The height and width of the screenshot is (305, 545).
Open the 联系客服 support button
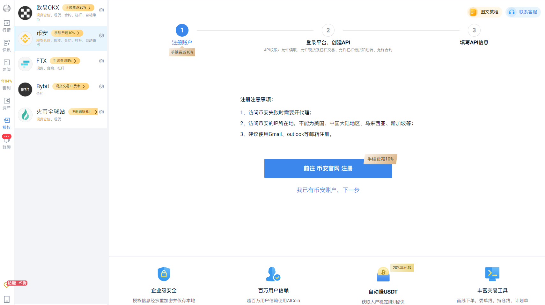[x=523, y=12]
